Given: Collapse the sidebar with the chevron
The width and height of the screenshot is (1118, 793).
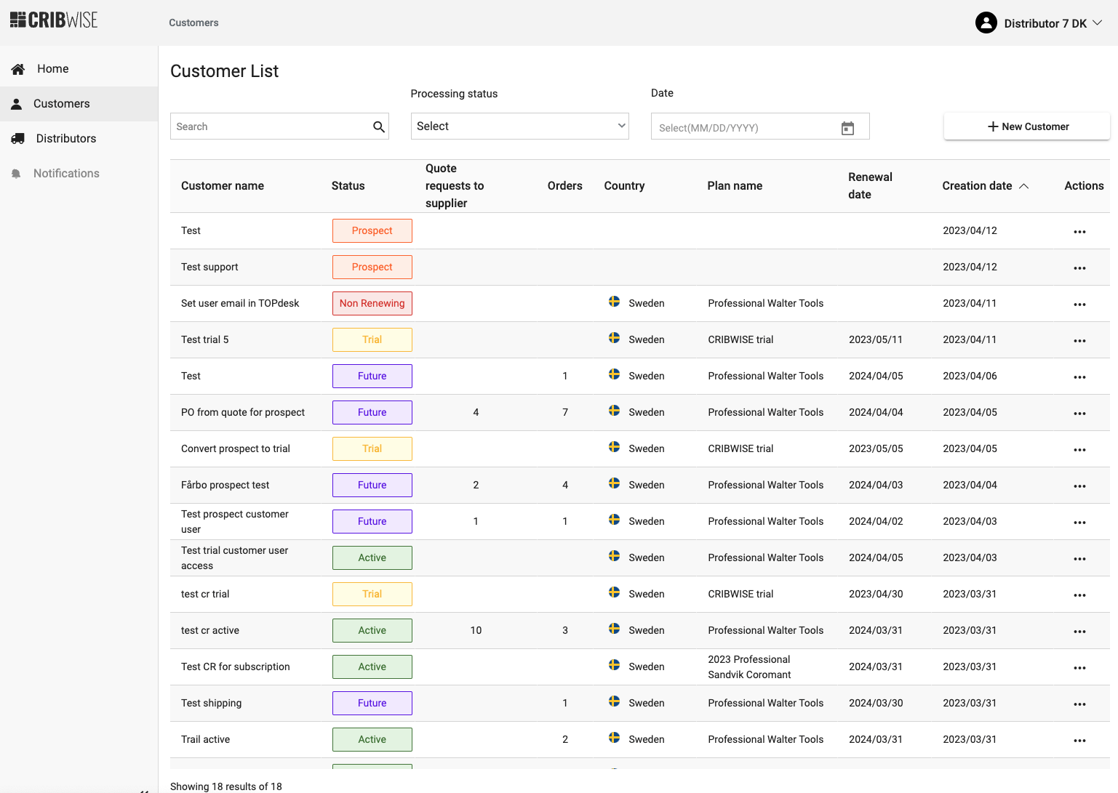Looking at the screenshot, I should (144, 789).
